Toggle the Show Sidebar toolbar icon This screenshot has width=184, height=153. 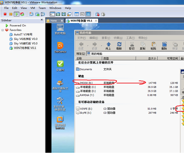pyautogui.click(x=52, y=14)
